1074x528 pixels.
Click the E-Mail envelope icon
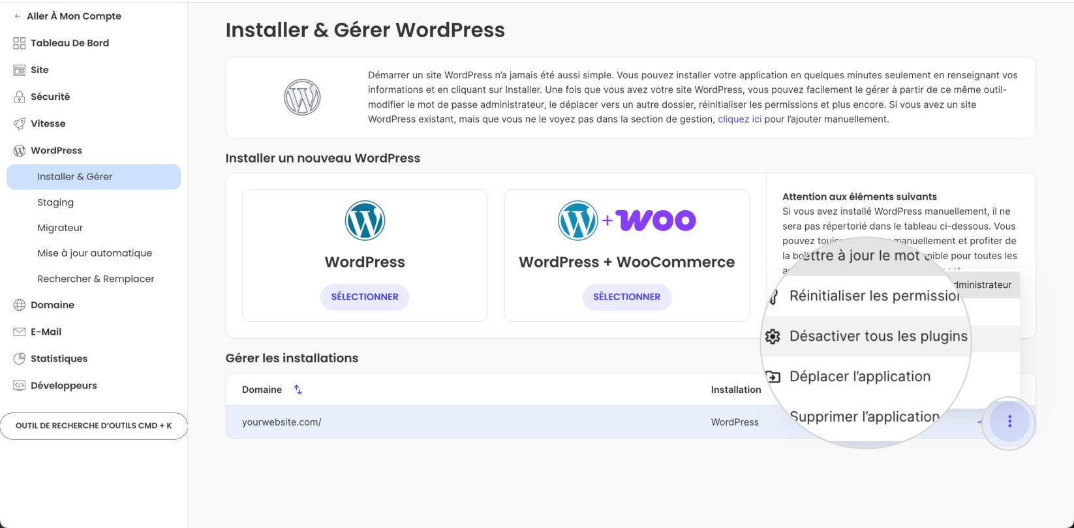(20, 332)
